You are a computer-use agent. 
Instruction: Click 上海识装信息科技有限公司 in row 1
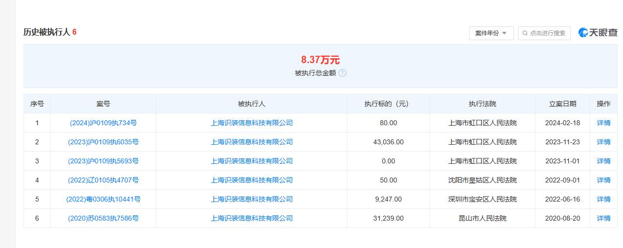[252, 123]
